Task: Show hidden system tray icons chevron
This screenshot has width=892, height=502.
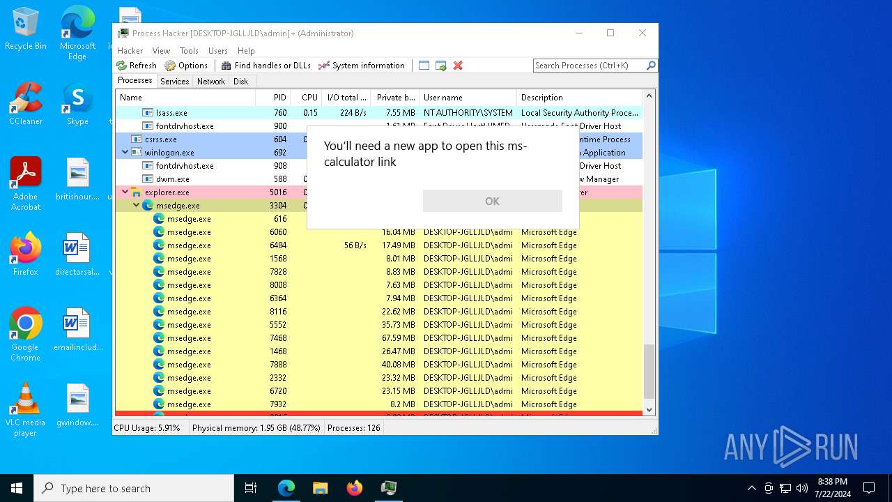Action: click(751, 488)
